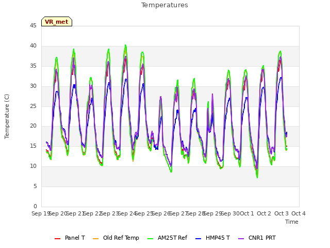Click the Temperature (C) axis label

7,116
